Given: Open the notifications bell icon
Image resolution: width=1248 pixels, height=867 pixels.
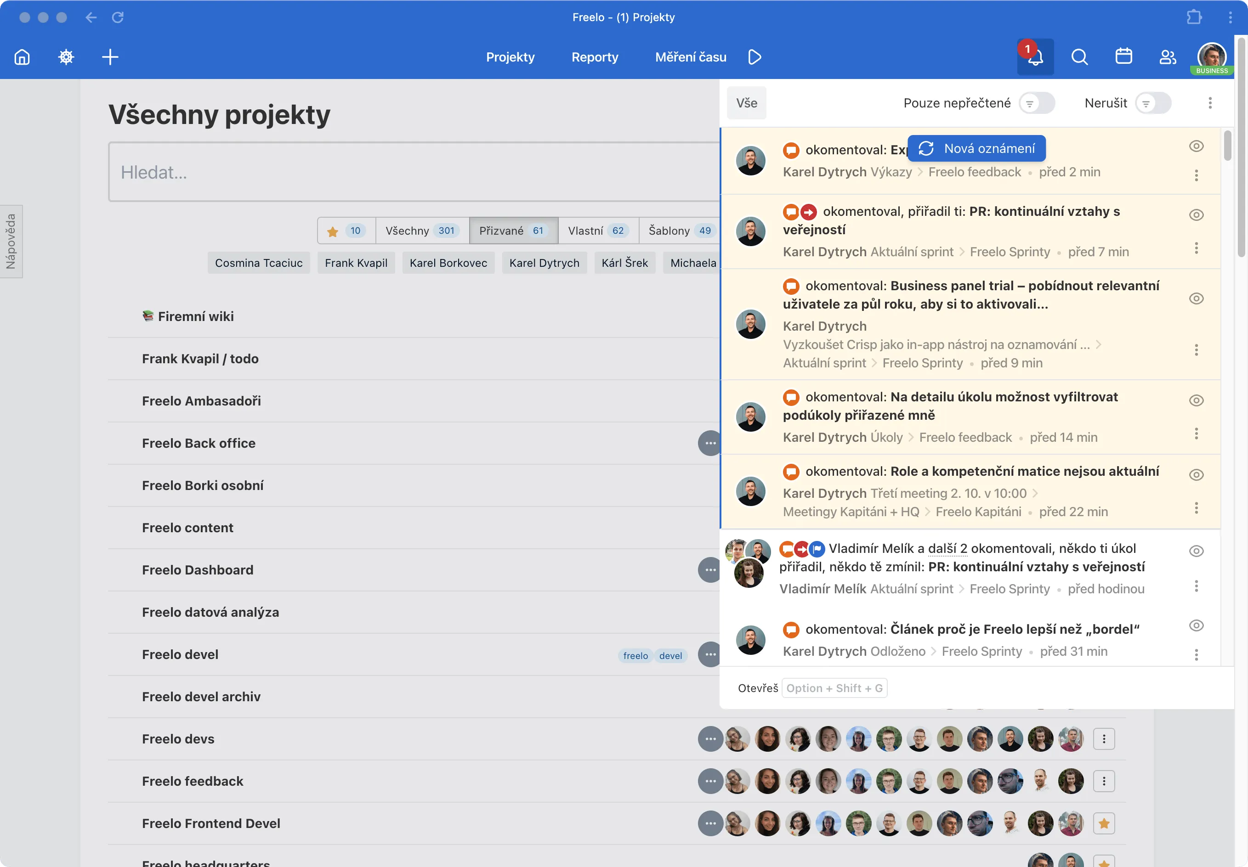Looking at the screenshot, I should (x=1035, y=57).
